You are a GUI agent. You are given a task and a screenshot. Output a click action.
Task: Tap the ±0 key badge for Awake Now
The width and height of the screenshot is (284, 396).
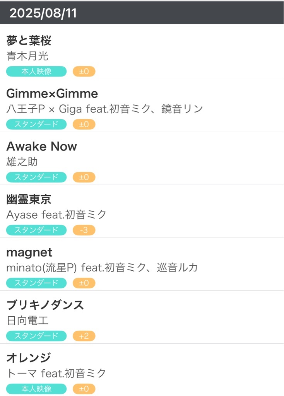point(84,177)
